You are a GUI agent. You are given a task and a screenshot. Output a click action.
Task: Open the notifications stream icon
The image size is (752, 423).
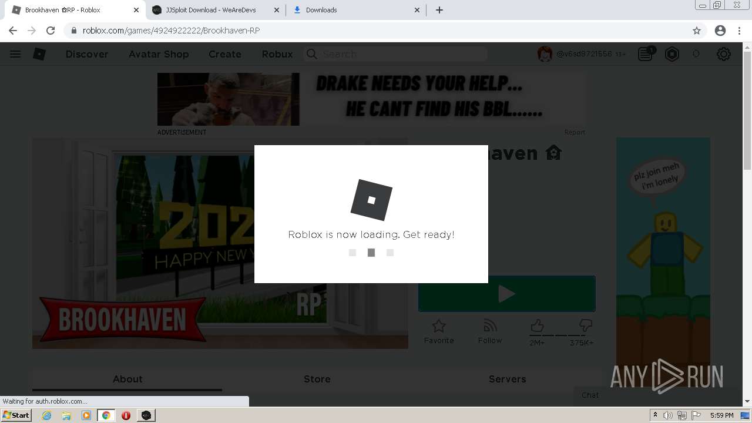[646, 54]
